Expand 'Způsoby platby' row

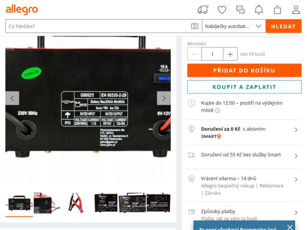click(x=244, y=212)
